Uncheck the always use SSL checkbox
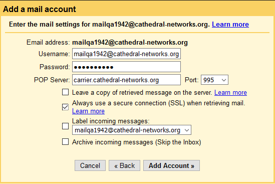Image resolution: width=275 pixels, height=184 pixels. [66, 107]
